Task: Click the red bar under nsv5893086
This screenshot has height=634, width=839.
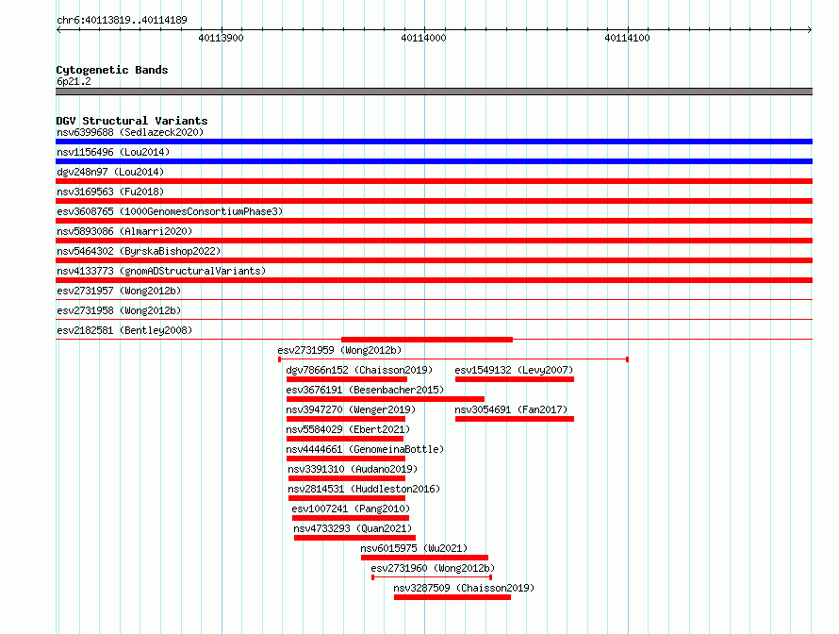Action: point(434,241)
